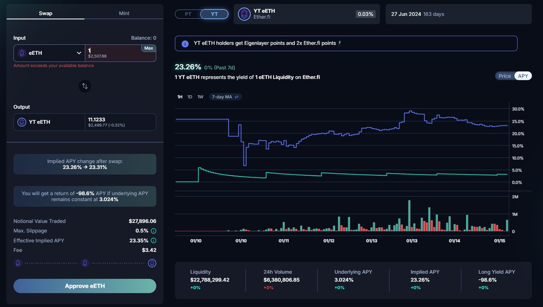Click the info icon in Eigenlayer points banner
This screenshot has width=543, height=307.
pos(185,43)
